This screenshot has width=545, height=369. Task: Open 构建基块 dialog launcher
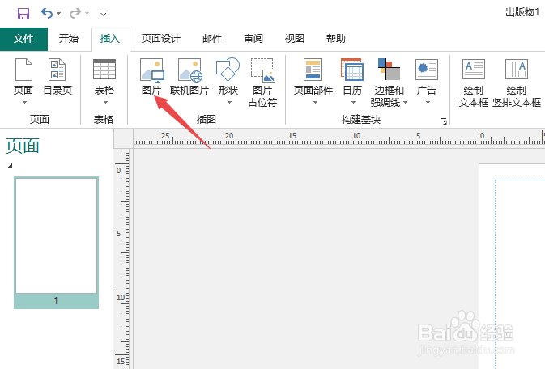tap(444, 121)
